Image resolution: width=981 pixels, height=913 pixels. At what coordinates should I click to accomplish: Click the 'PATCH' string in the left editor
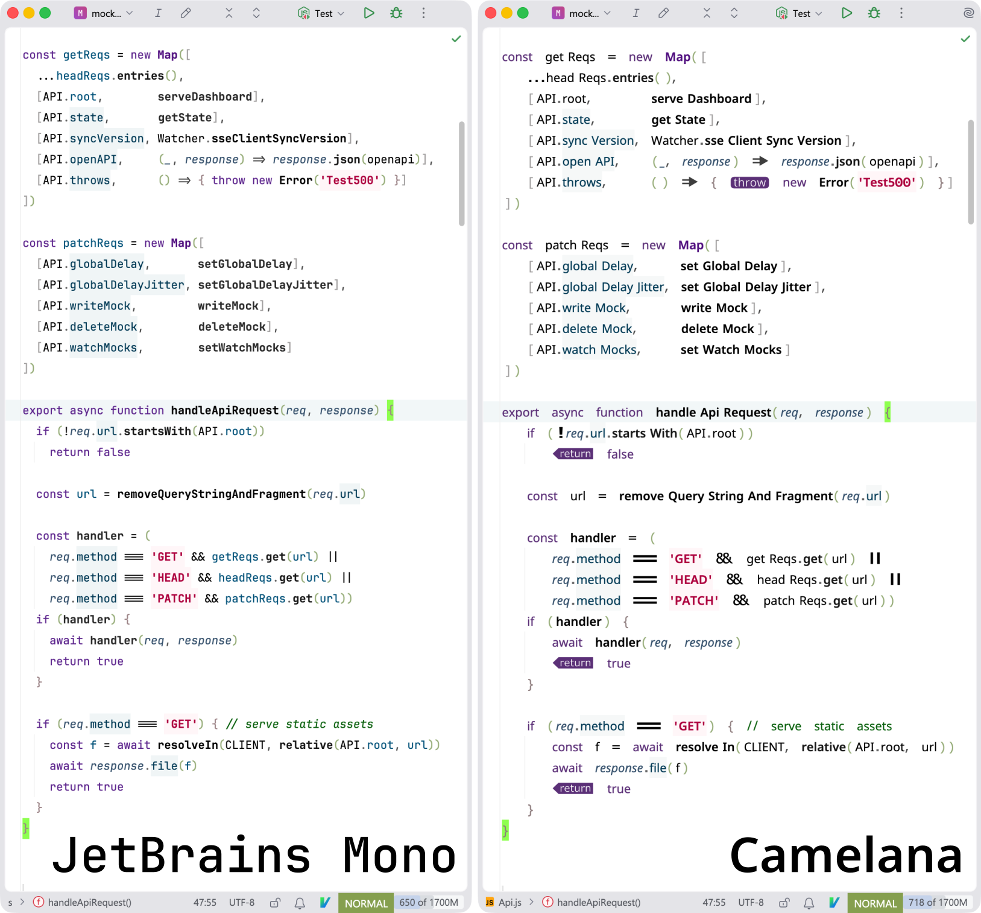pyautogui.click(x=174, y=599)
